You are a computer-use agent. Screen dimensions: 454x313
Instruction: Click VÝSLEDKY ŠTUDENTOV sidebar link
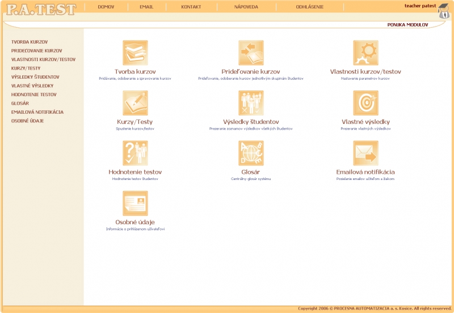[35, 77]
